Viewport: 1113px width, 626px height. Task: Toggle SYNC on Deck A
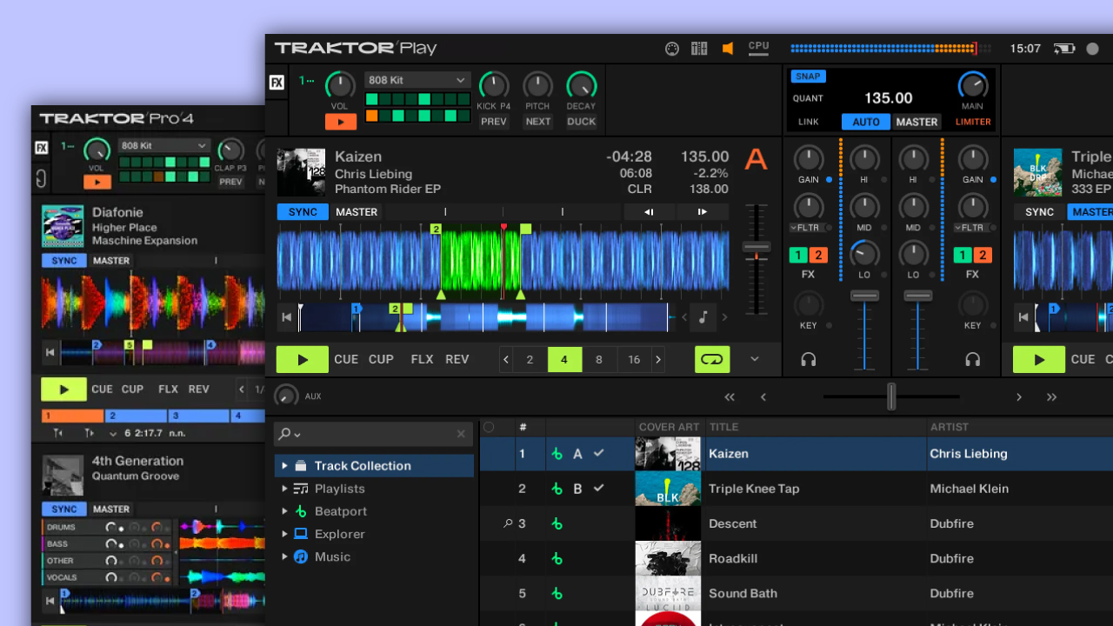[x=303, y=212]
